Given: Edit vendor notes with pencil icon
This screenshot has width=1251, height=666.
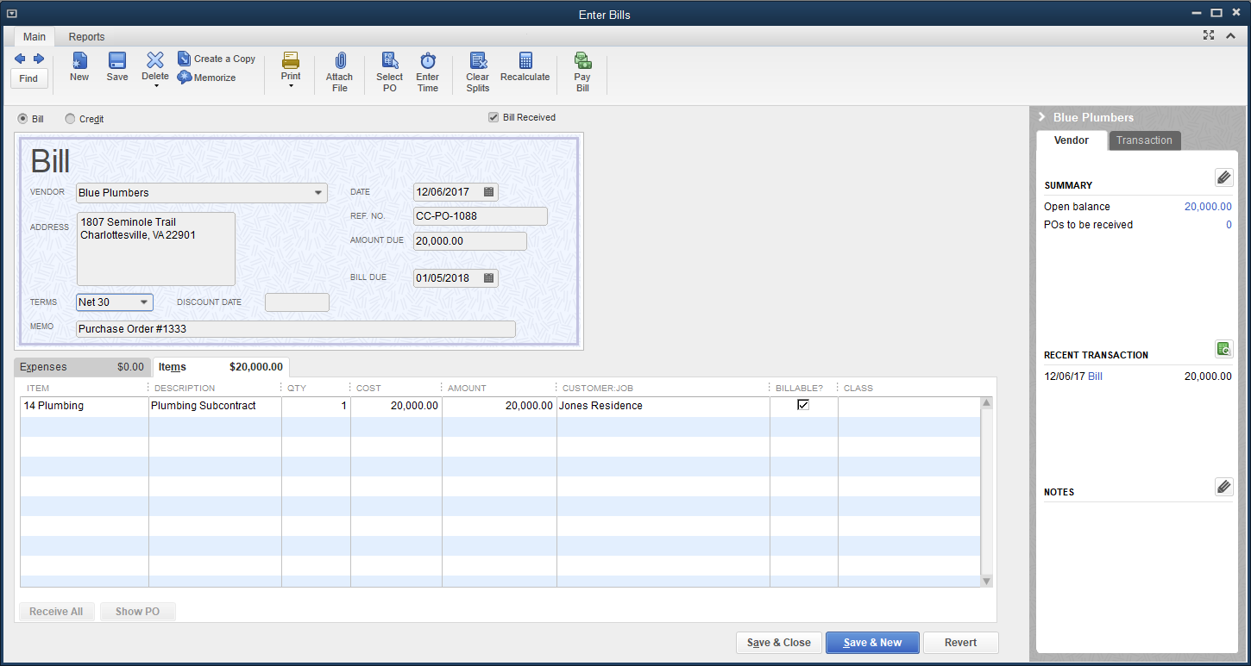Looking at the screenshot, I should (x=1223, y=487).
